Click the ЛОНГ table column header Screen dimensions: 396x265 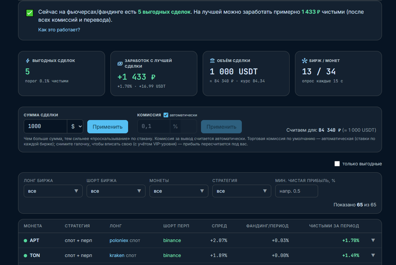pyautogui.click(x=116, y=226)
